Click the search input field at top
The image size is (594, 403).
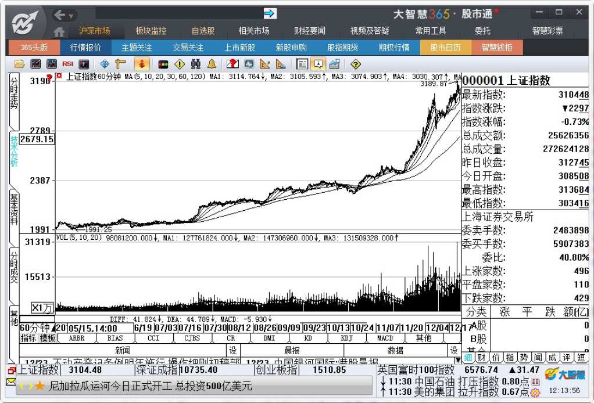coord(180,13)
